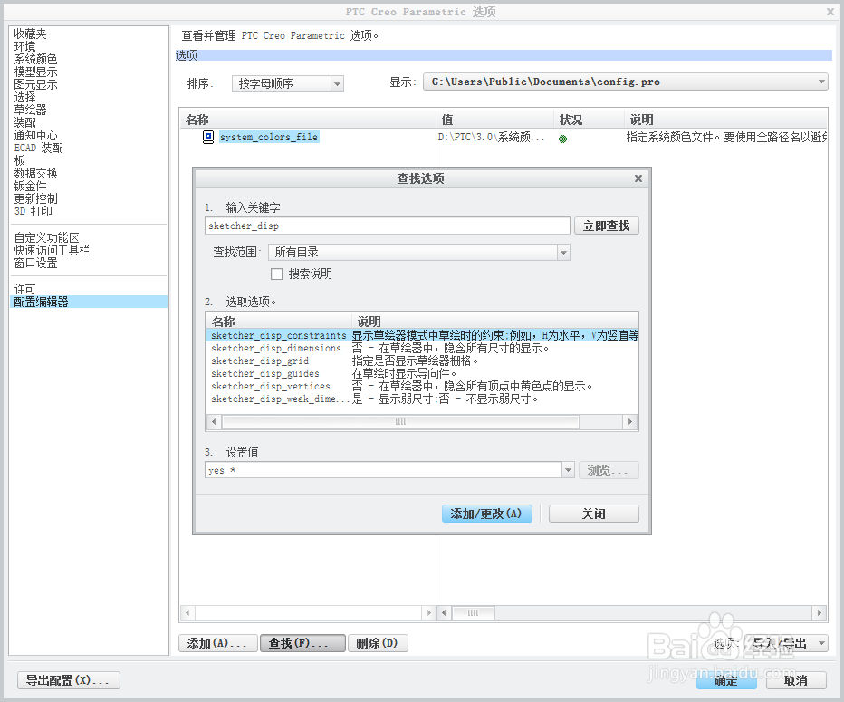Click the system_colors_file config option icon

tap(208, 138)
